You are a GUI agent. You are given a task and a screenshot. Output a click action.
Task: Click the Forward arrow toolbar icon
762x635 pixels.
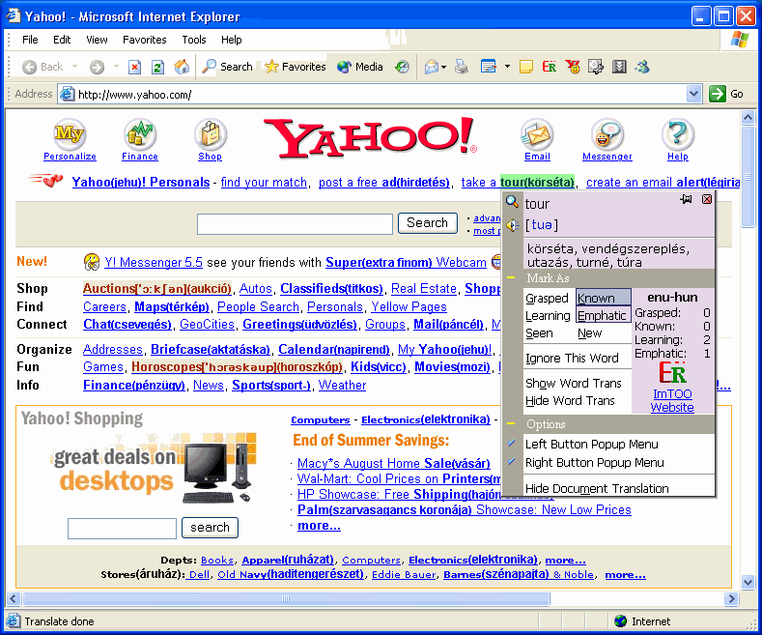click(x=98, y=67)
